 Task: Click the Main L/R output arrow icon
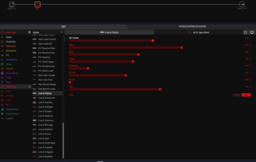pyautogui.click(x=242, y=4)
